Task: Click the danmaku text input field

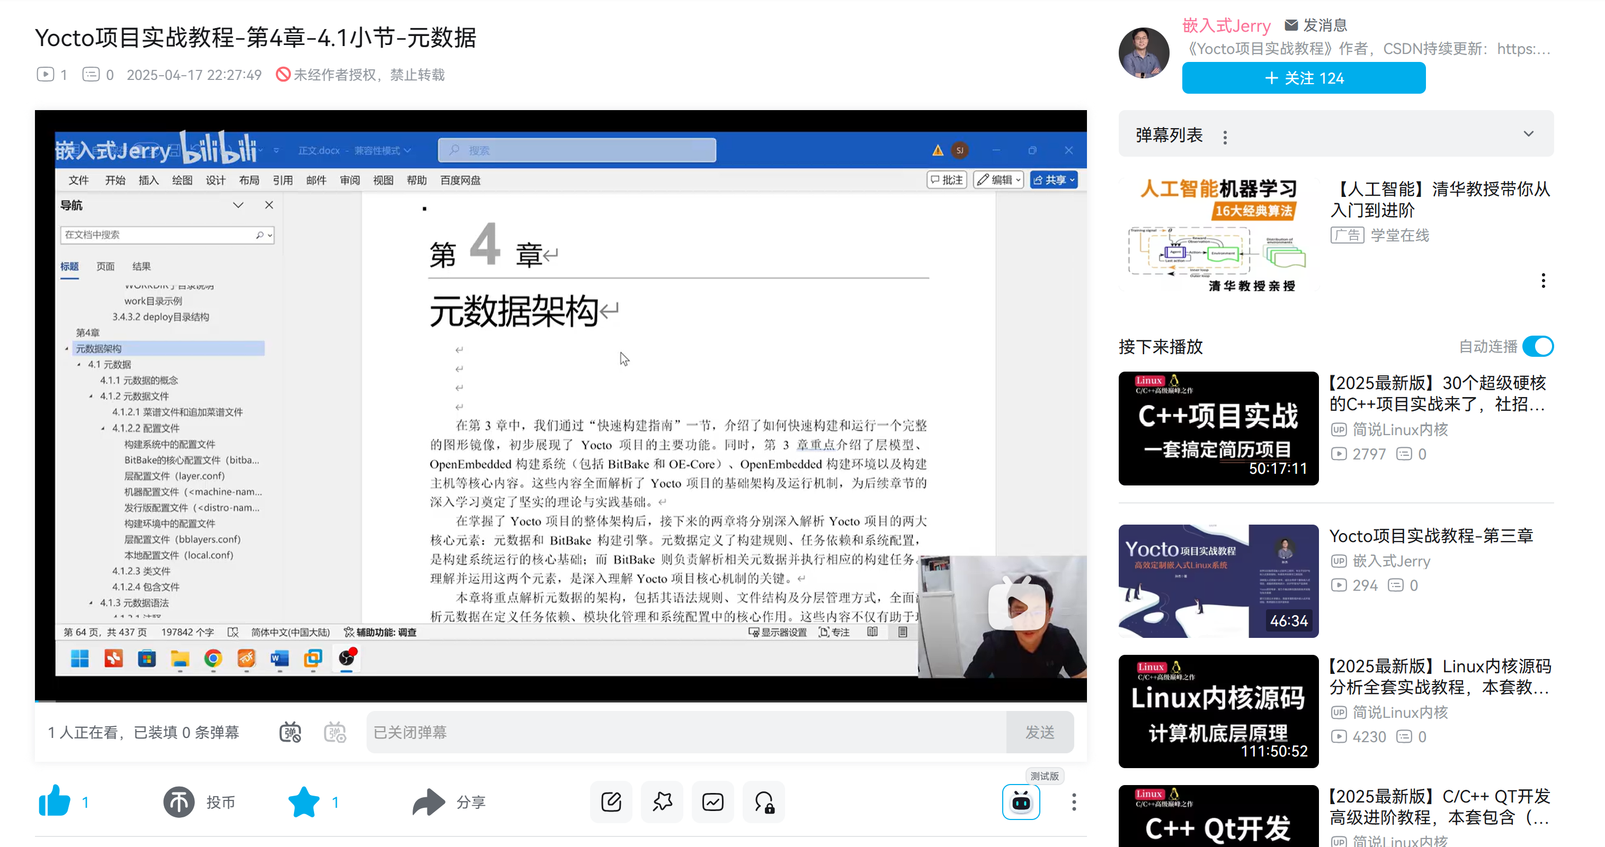Action: (x=685, y=732)
